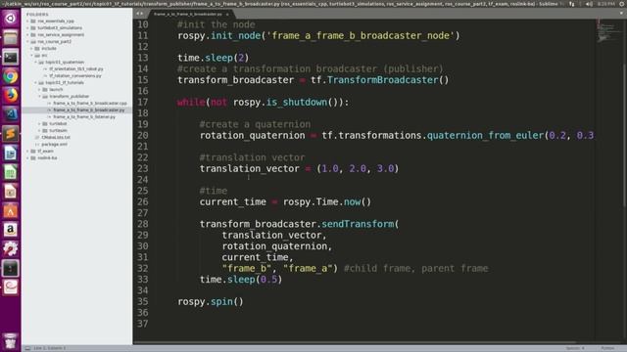This screenshot has height=352, width=627.
Task: Open tf_orientation_tb3_robot.py file
Action: click(76, 69)
